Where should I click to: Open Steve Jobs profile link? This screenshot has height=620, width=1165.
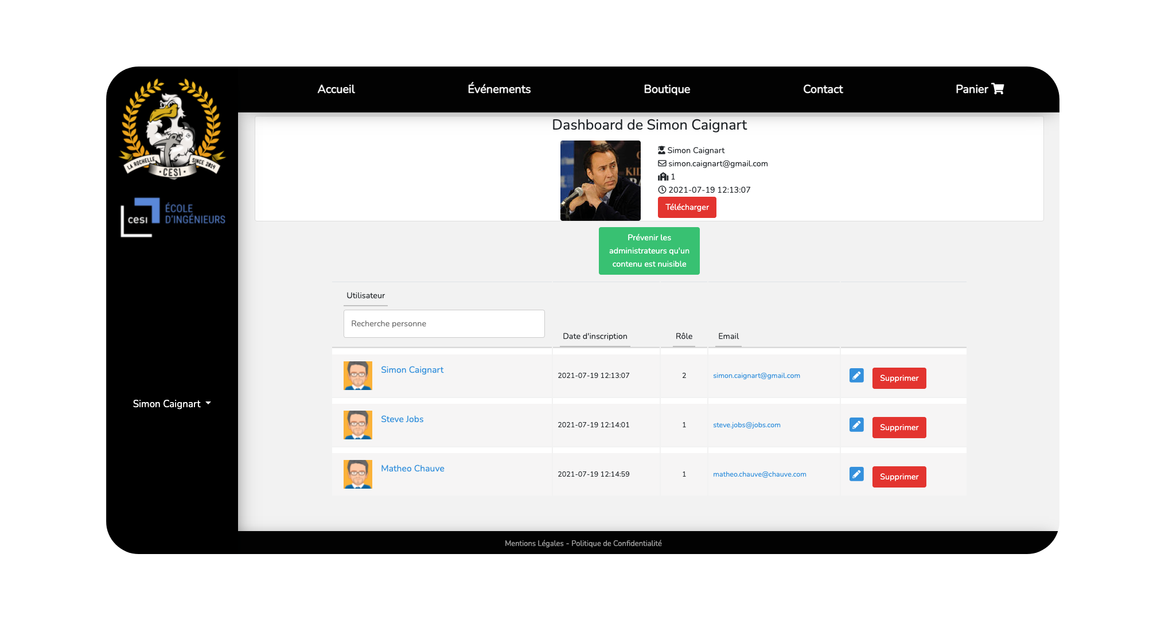tap(402, 419)
